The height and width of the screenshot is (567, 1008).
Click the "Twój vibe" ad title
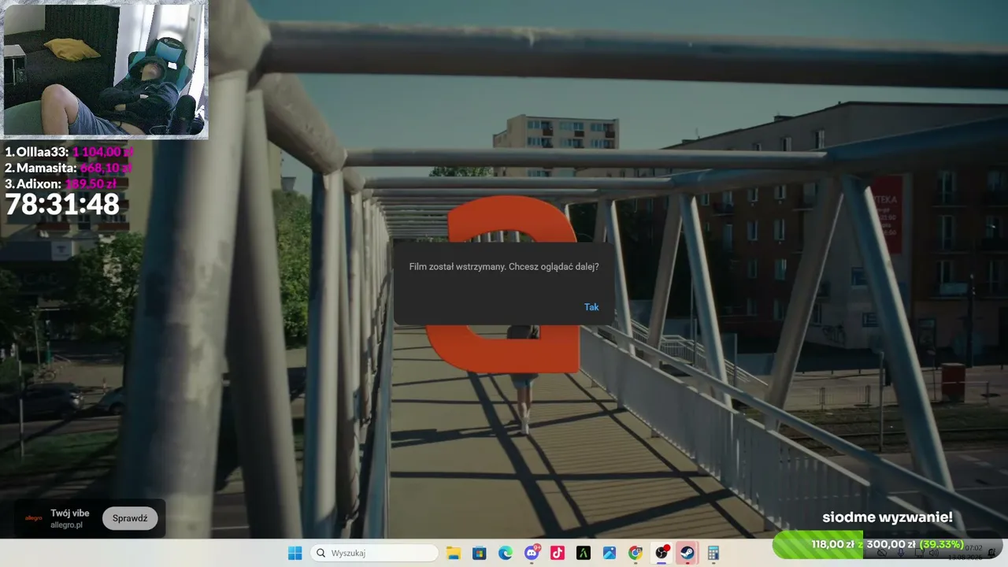(70, 513)
